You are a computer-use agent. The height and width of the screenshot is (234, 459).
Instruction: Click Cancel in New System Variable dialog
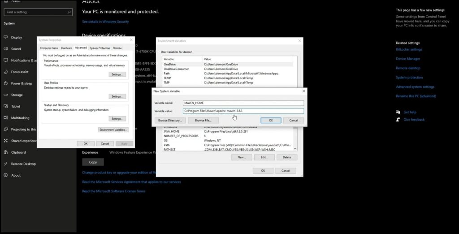(294, 121)
